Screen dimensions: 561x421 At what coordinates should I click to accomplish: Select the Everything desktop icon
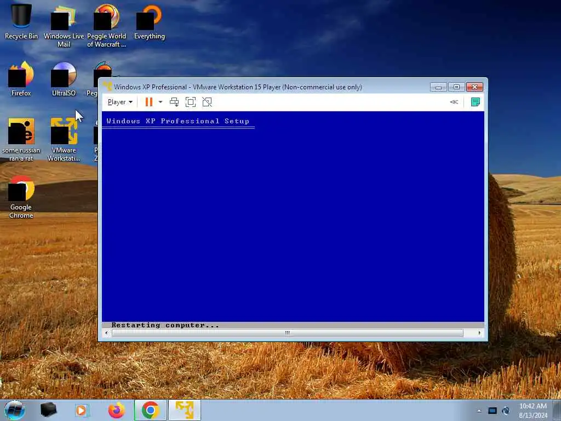tap(150, 21)
